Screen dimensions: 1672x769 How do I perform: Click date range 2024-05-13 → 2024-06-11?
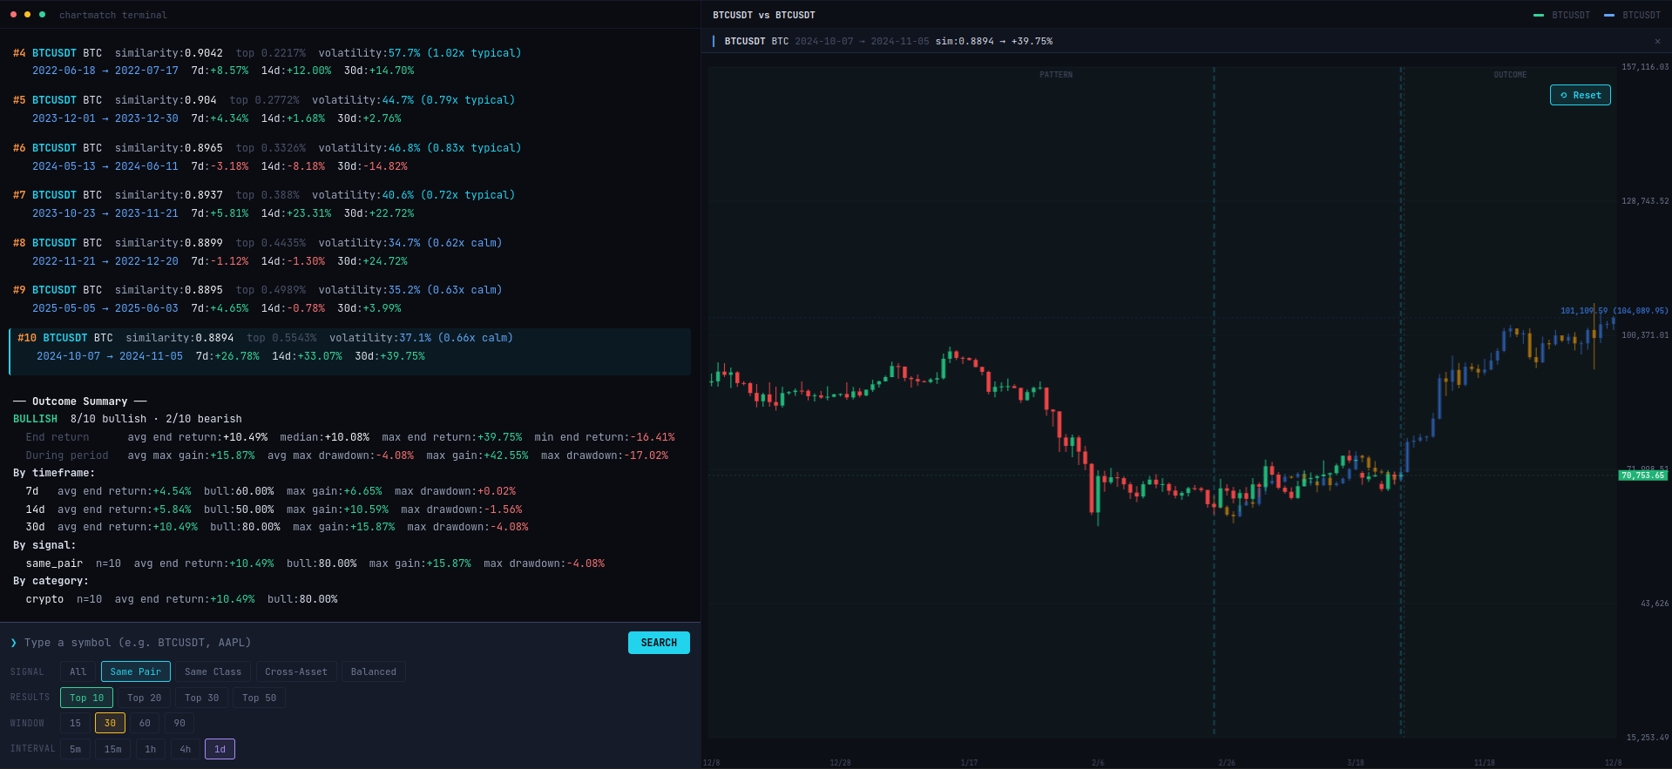coord(105,166)
